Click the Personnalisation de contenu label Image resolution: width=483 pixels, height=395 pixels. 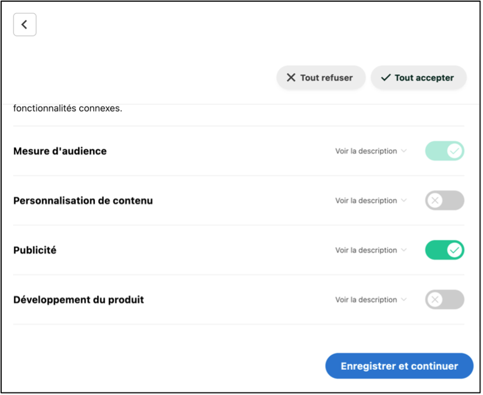(x=83, y=201)
